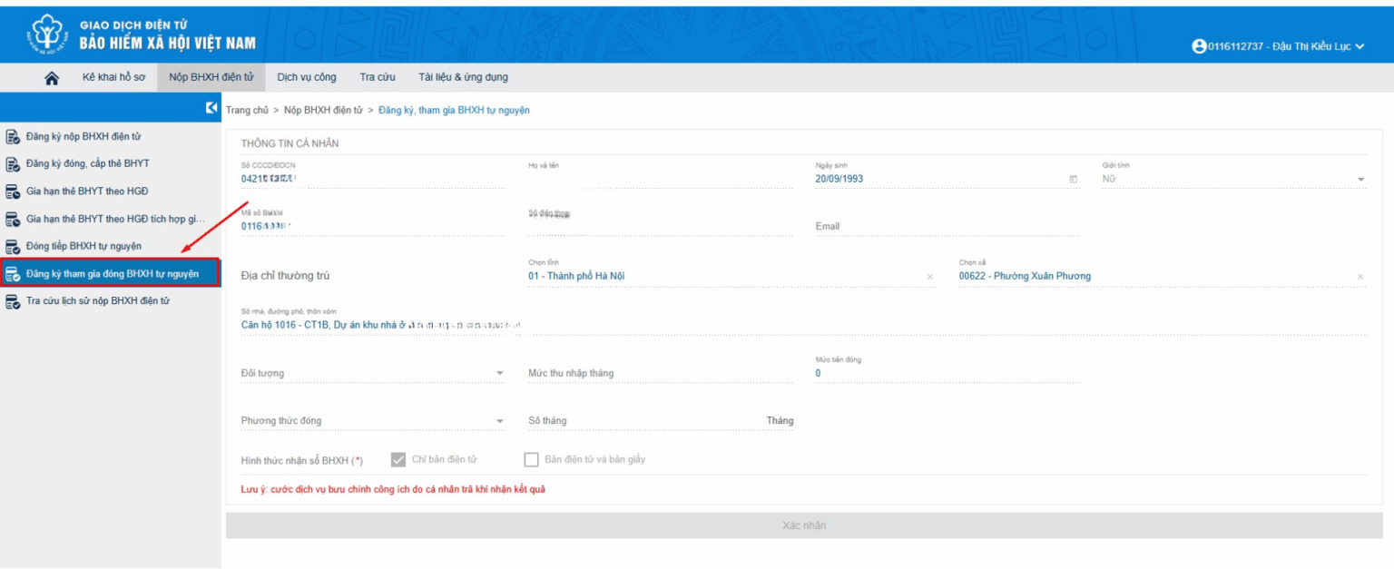Go to Trang chủ breadcrumb link

point(247,110)
